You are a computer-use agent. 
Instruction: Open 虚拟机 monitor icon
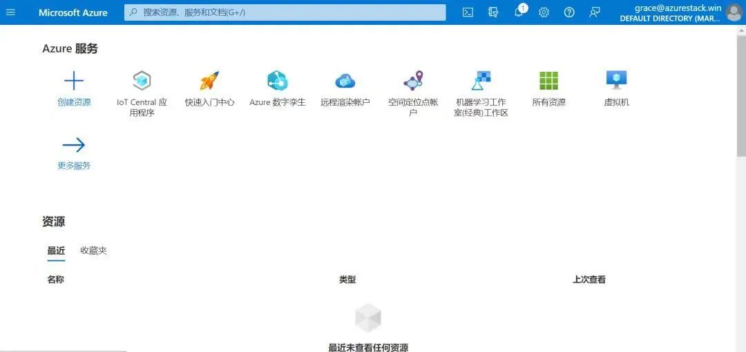pyautogui.click(x=617, y=80)
